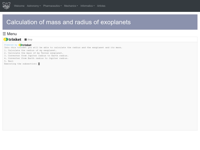The width and height of the screenshot is (200, 150).
Task: Expand the Pharmaceutics dropdown
Action: (52, 6)
